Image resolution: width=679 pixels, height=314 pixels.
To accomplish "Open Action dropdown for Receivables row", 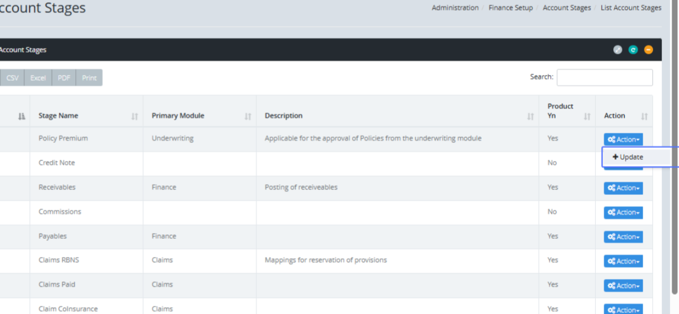I will (x=623, y=188).
